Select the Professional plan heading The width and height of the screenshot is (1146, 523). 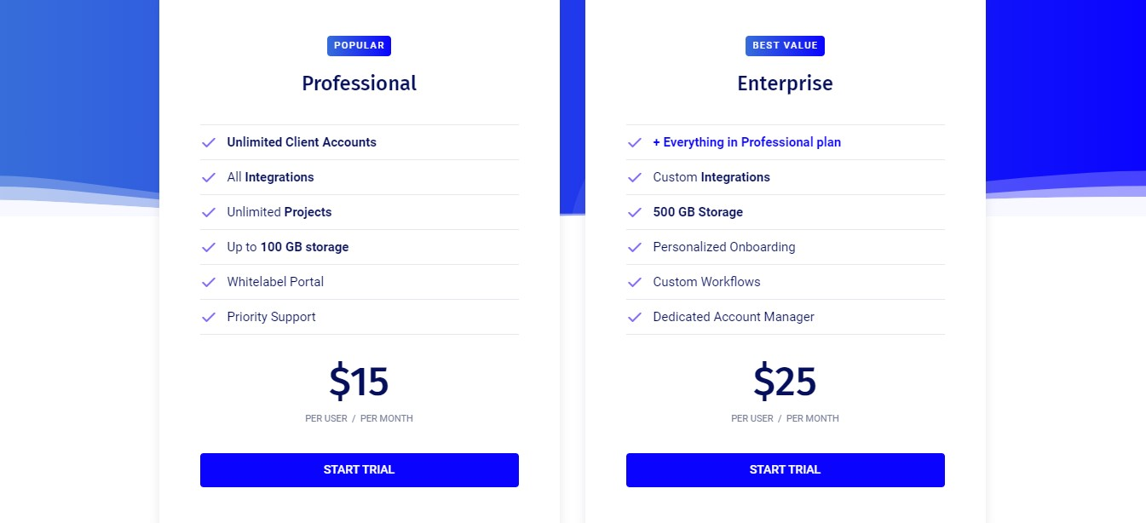[360, 83]
